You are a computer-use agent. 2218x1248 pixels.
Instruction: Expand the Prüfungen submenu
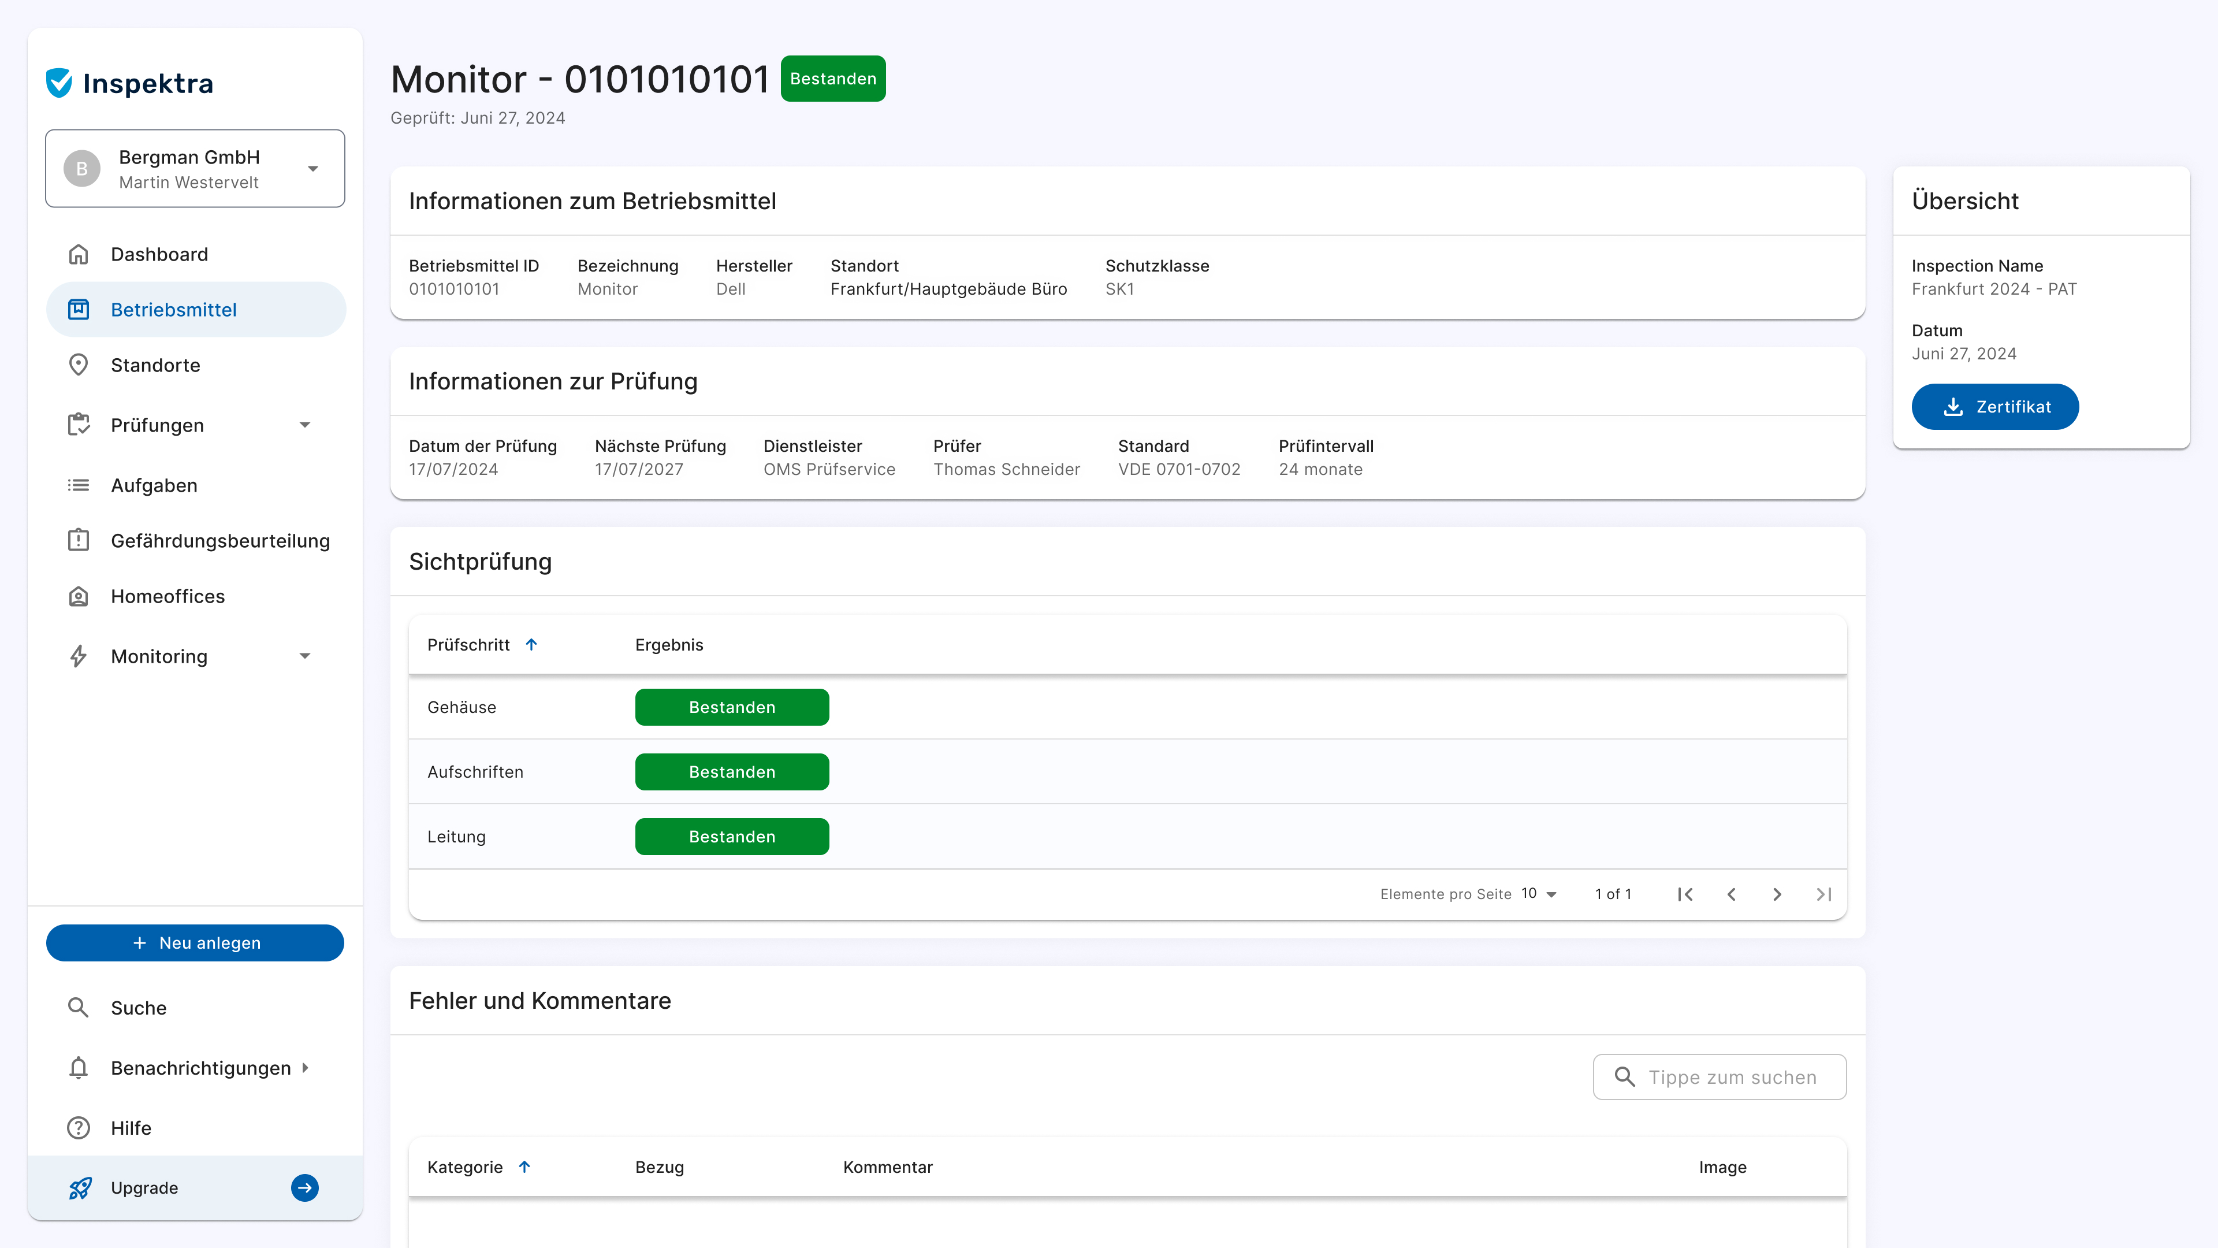(305, 425)
